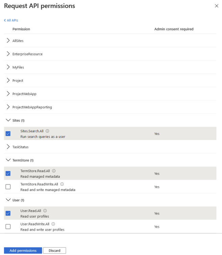Screen dimensions: 222x255
Task: Click the Add permissions button
Action: point(23,251)
